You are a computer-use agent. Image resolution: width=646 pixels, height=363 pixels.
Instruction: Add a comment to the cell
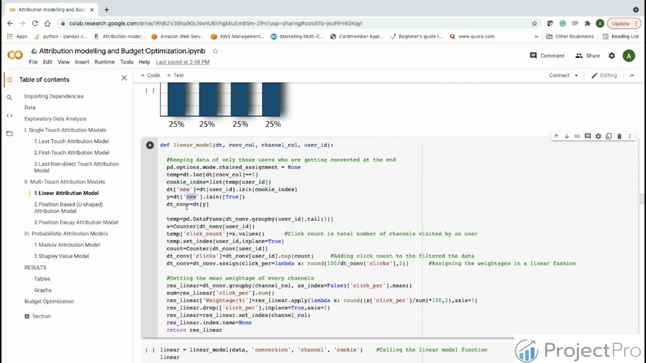tap(587, 136)
